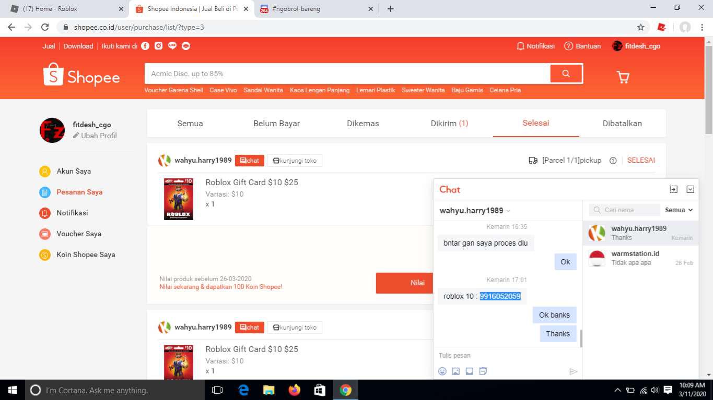Click the Download link in the header
The height and width of the screenshot is (400, 713).
point(78,46)
